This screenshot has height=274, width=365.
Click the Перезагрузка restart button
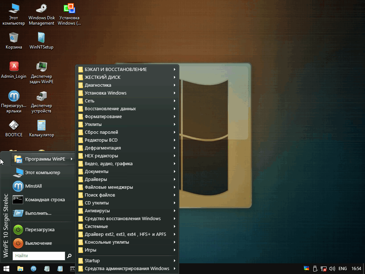tap(43, 230)
